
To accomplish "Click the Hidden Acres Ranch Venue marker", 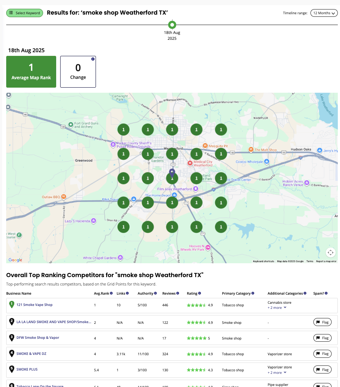I will (307, 183).
